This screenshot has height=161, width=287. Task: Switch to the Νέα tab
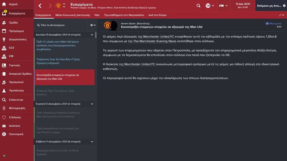97,15
